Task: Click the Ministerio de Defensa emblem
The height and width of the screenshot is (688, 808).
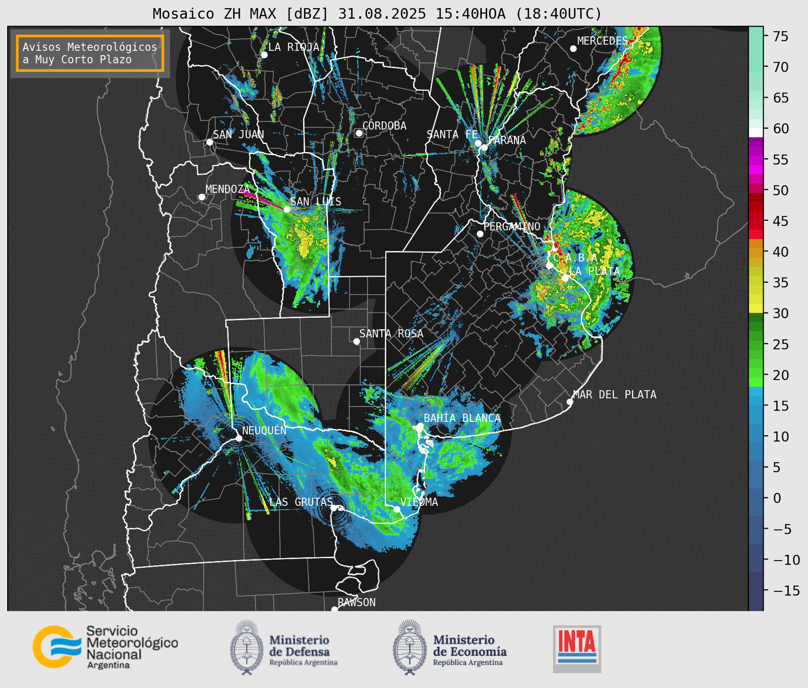Action: (247, 647)
